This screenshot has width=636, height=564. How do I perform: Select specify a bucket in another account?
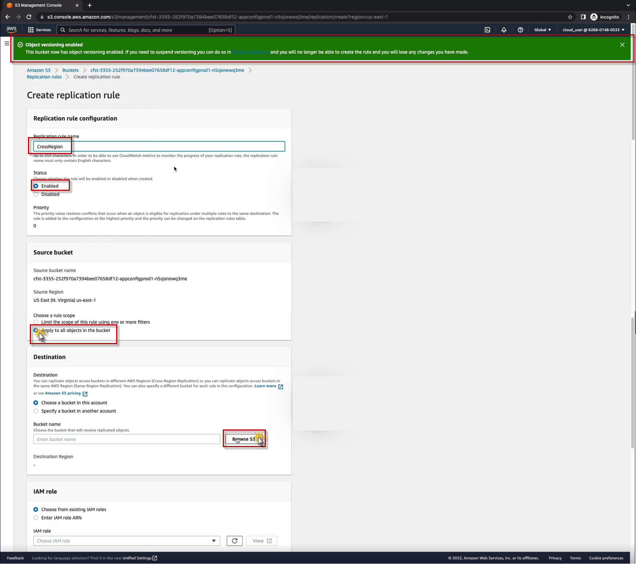pyautogui.click(x=36, y=411)
